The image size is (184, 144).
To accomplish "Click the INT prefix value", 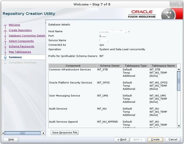I will [x=101, y=56].
